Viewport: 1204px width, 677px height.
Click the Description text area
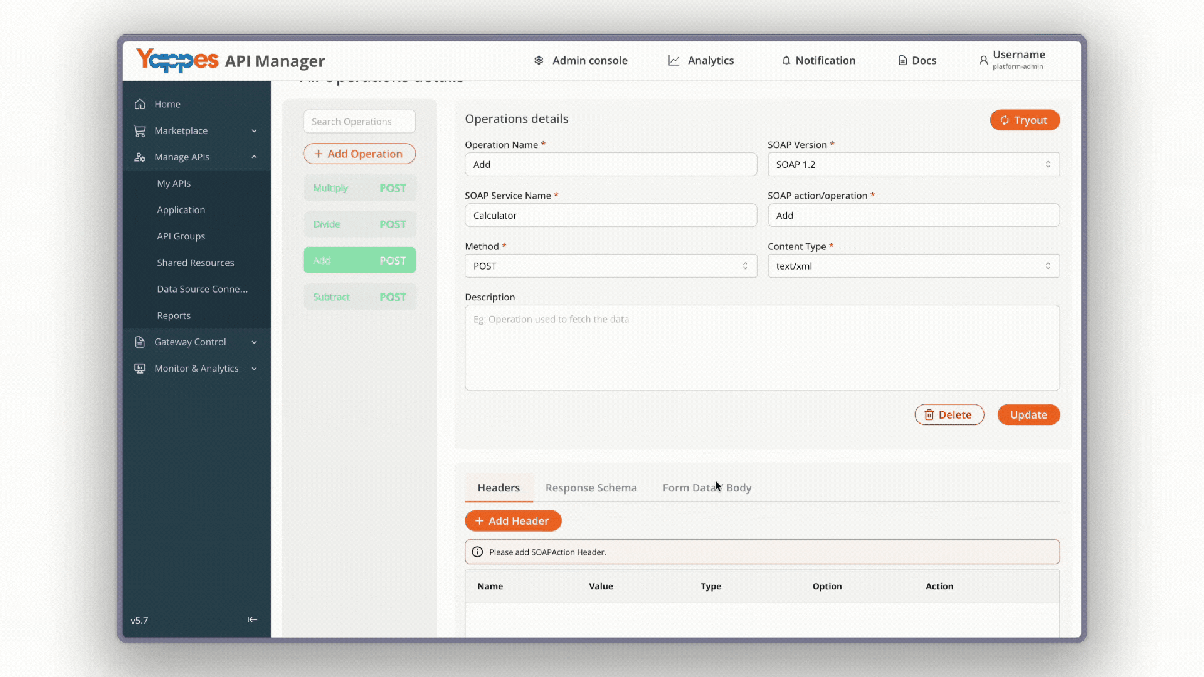(762, 348)
